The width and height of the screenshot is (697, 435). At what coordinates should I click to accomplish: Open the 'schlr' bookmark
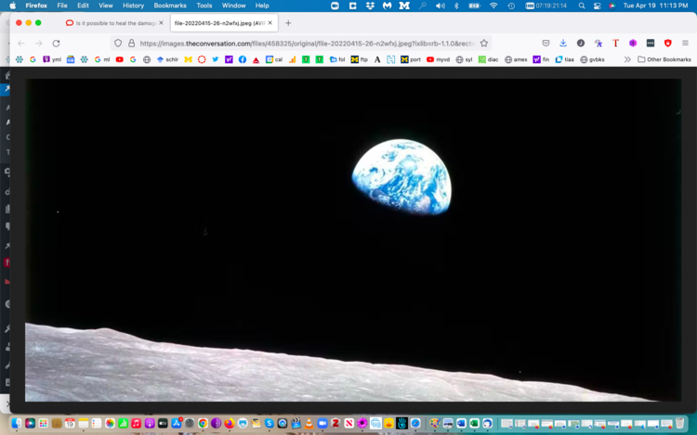[167, 59]
